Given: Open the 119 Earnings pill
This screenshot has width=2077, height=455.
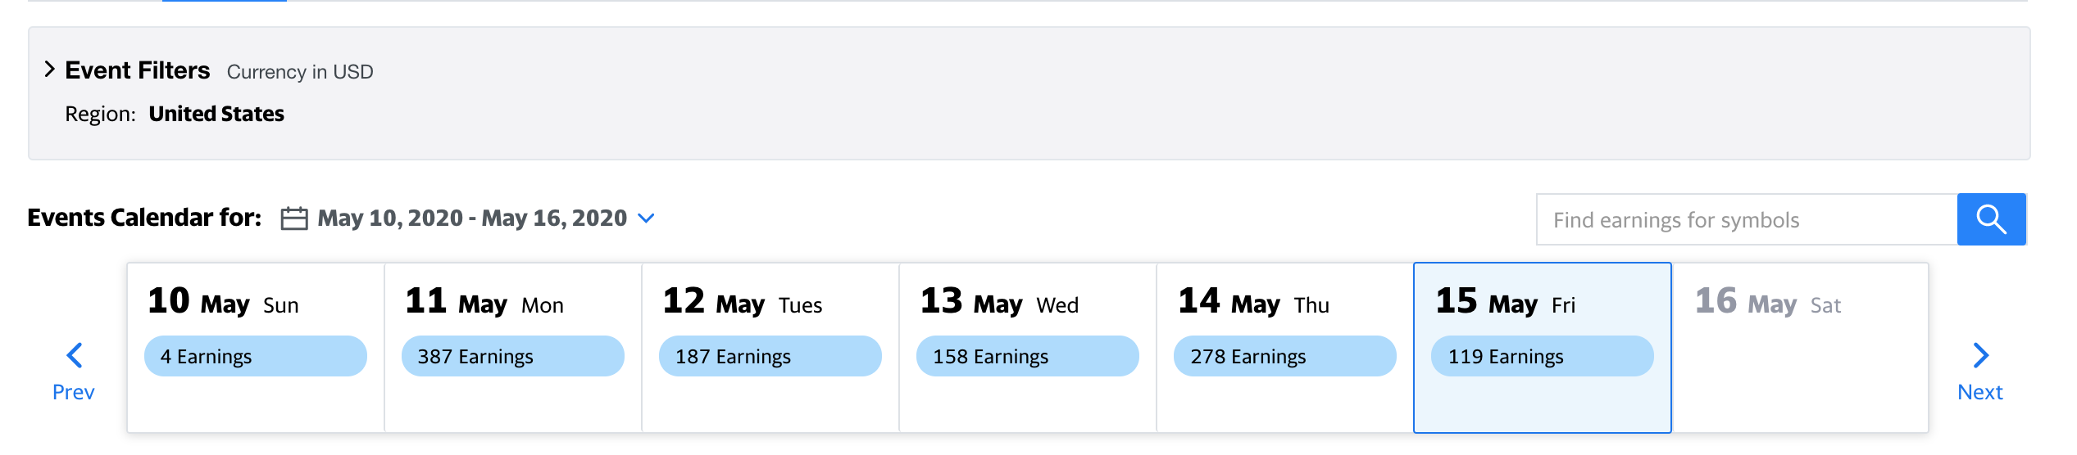Looking at the screenshot, I should (x=1542, y=356).
